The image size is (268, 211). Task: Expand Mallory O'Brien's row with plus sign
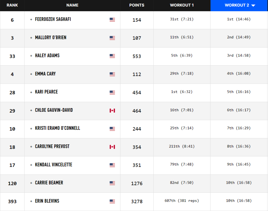pos(31,38)
